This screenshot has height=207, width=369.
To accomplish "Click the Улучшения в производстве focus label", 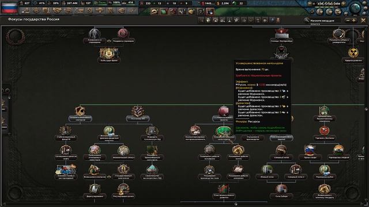I will (x=253, y=138).
